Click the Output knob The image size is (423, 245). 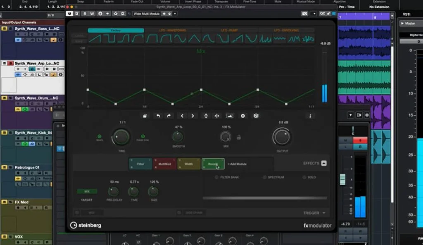click(282, 137)
